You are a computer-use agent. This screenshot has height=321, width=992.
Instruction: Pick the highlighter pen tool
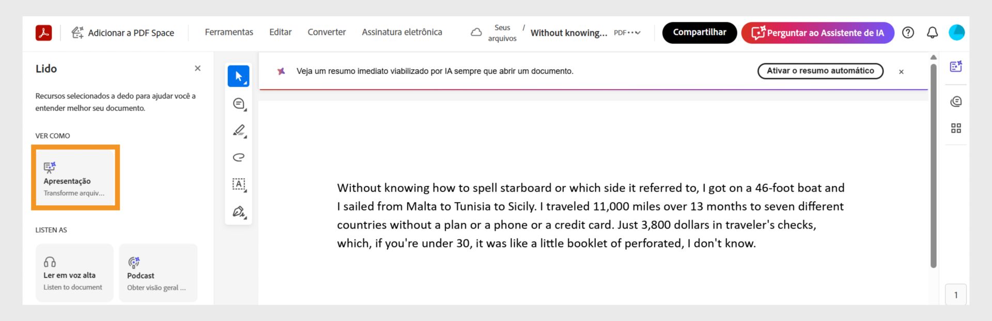pyautogui.click(x=239, y=131)
